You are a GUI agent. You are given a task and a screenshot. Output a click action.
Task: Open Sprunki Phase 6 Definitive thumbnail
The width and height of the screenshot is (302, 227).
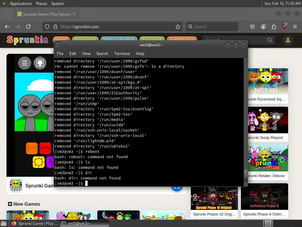tap(265, 197)
